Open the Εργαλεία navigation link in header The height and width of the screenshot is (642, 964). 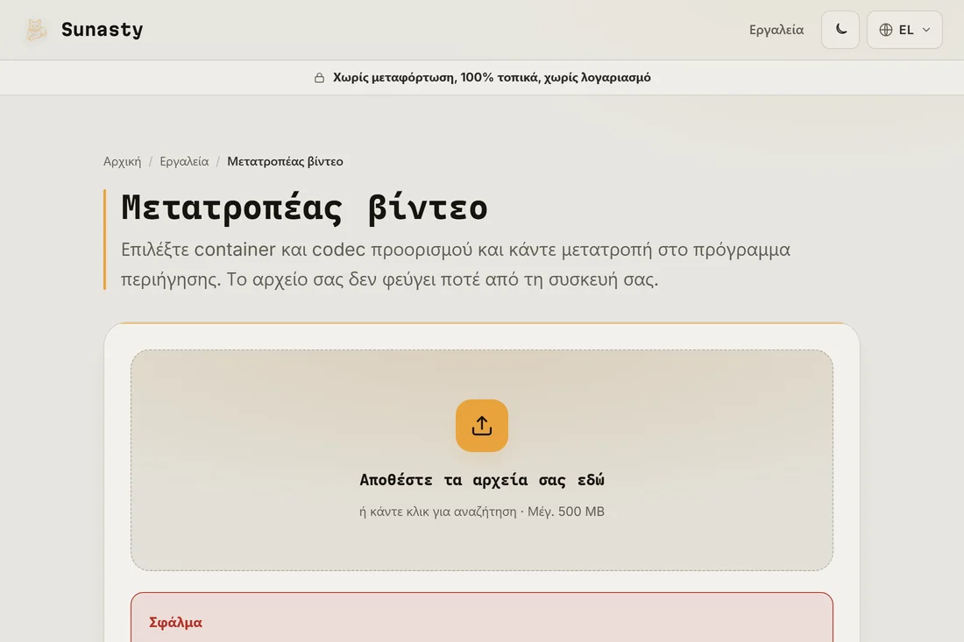point(776,30)
